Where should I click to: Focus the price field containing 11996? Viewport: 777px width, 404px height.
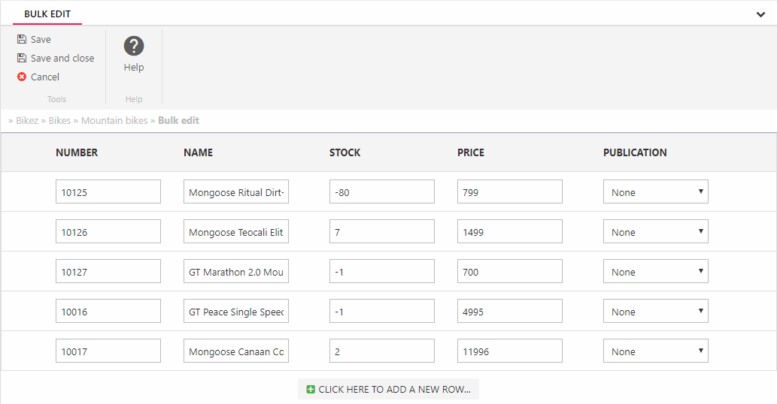509,351
